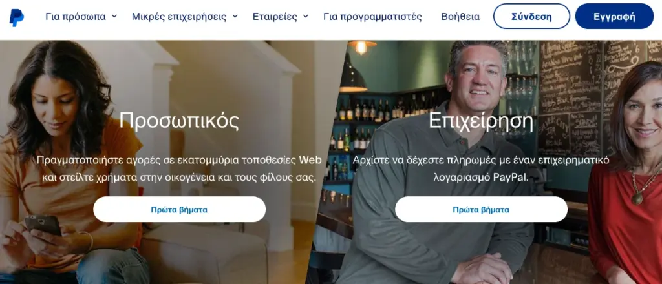Select Πρώτα βήματα under Επιχείρηση
The image size is (662, 284).
481,209
